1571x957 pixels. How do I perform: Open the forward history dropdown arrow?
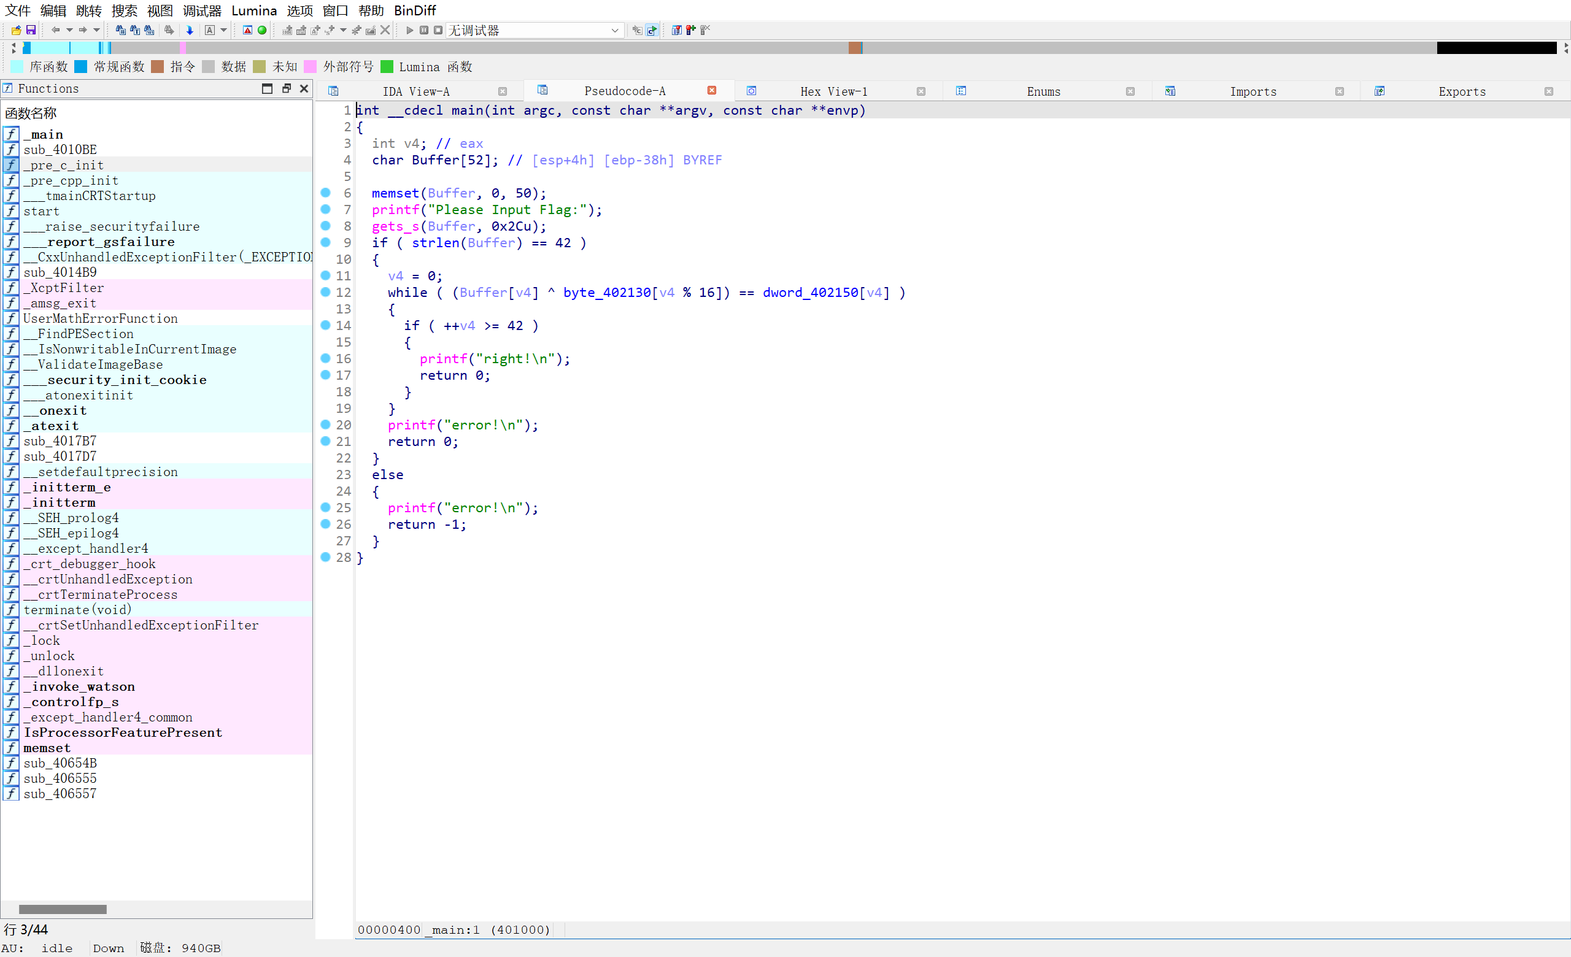[x=97, y=30]
